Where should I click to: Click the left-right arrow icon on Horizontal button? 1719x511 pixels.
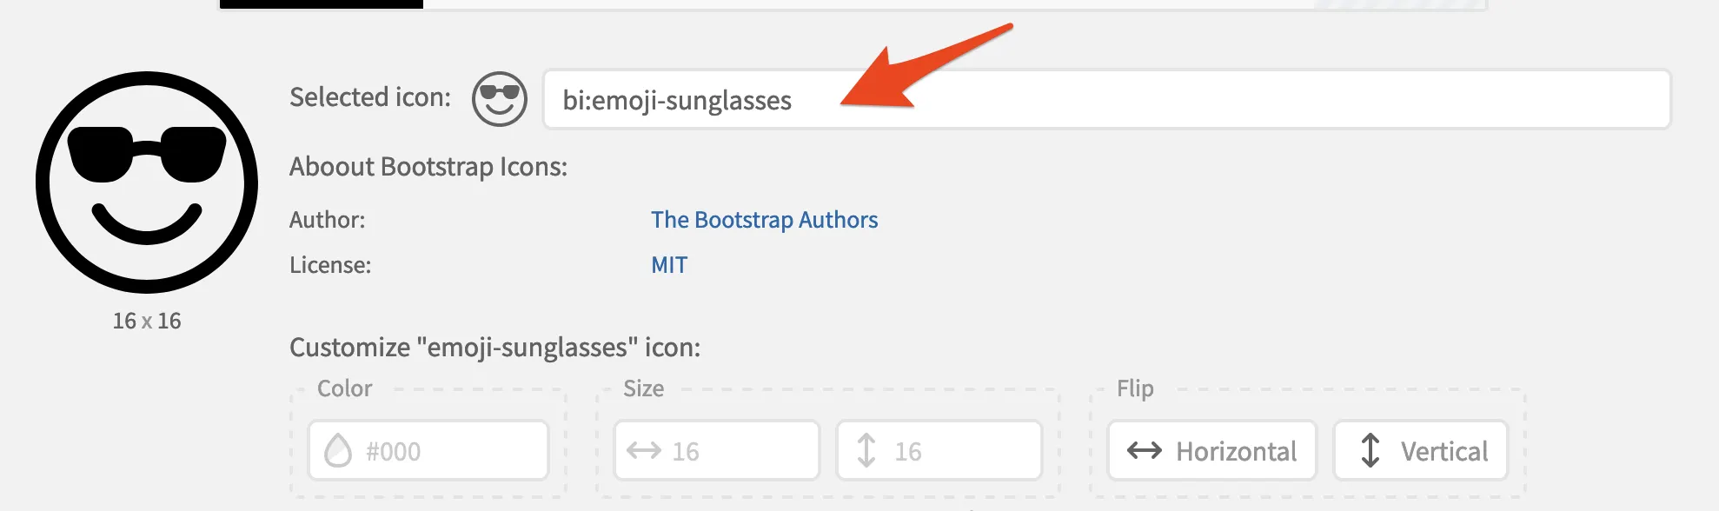1144,451
